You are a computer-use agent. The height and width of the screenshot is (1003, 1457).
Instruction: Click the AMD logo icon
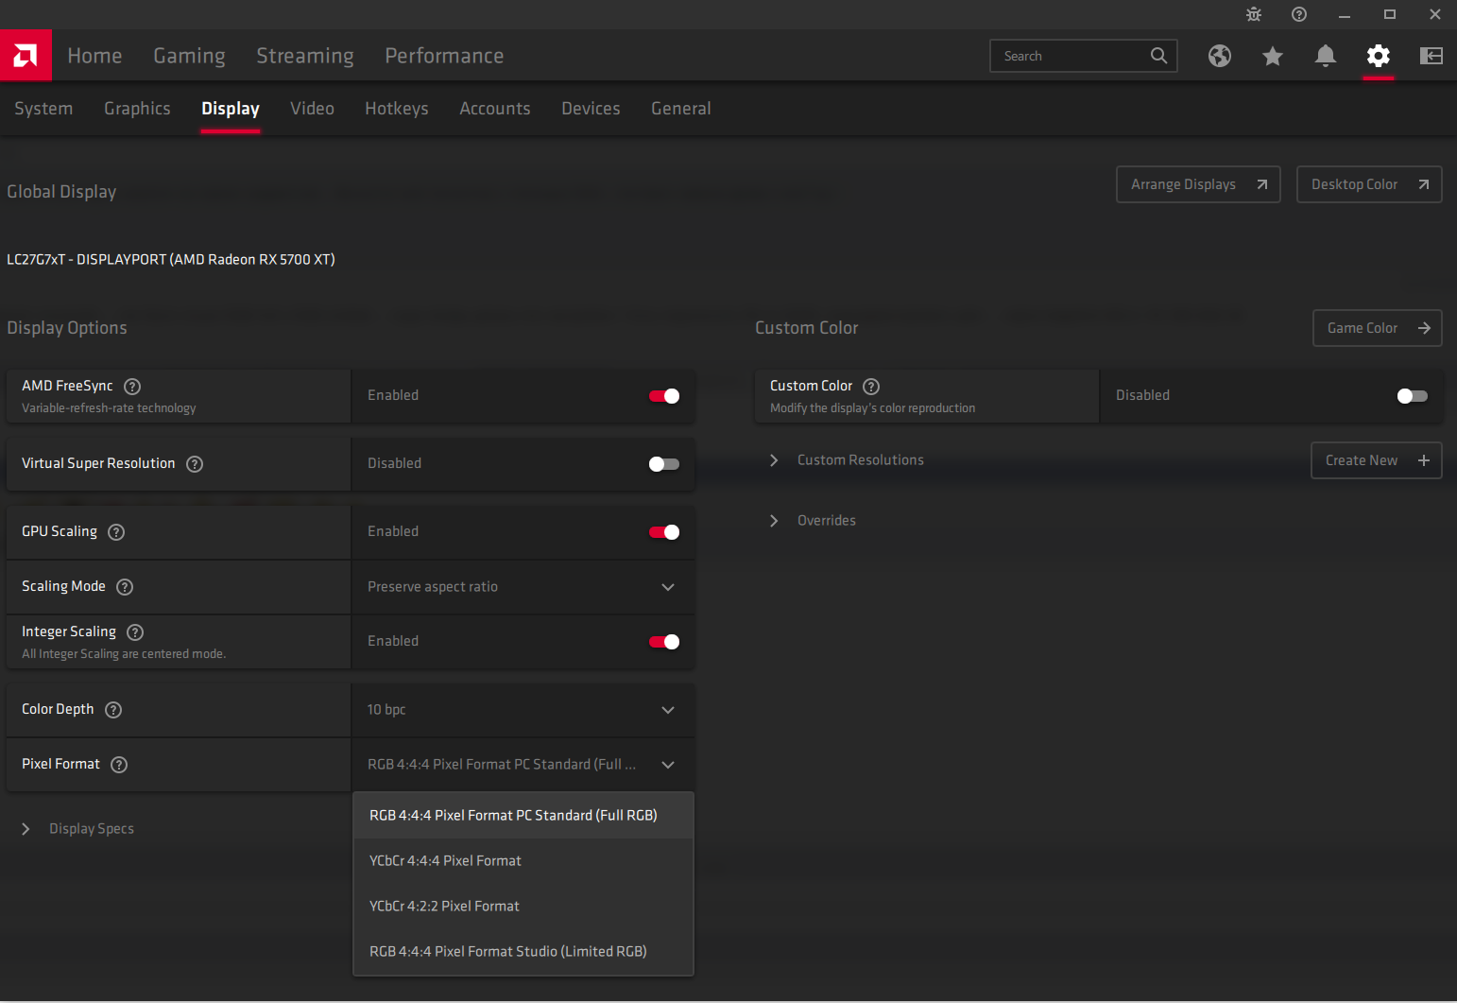(26, 56)
